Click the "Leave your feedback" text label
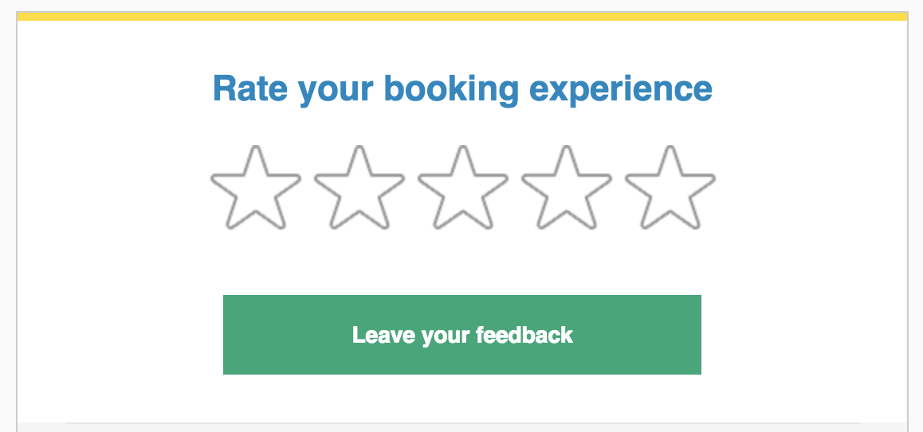923x432 pixels. click(462, 336)
